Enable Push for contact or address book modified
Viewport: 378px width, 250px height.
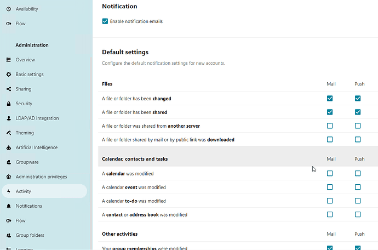[x=358, y=214]
